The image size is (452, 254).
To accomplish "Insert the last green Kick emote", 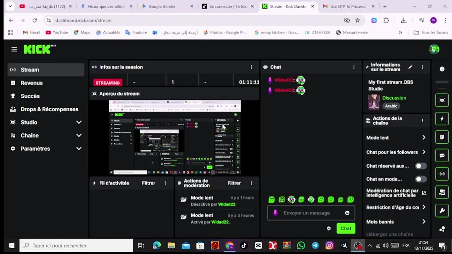I will 351,200.
